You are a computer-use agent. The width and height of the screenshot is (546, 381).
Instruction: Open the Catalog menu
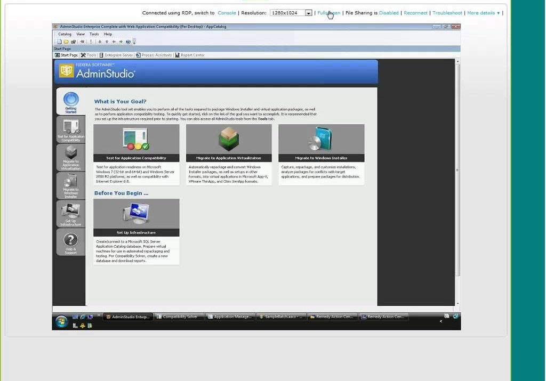[x=65, y=34]
